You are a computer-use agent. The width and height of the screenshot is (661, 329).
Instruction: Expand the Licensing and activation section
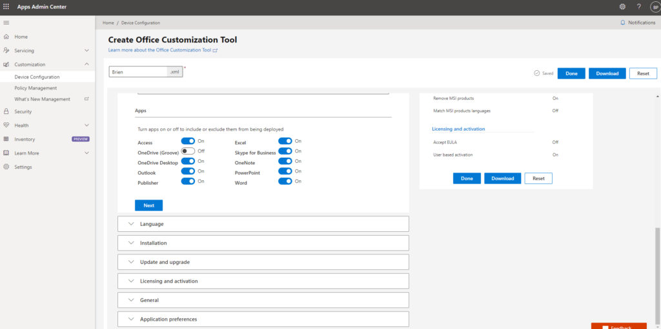(x=263, y=281)
